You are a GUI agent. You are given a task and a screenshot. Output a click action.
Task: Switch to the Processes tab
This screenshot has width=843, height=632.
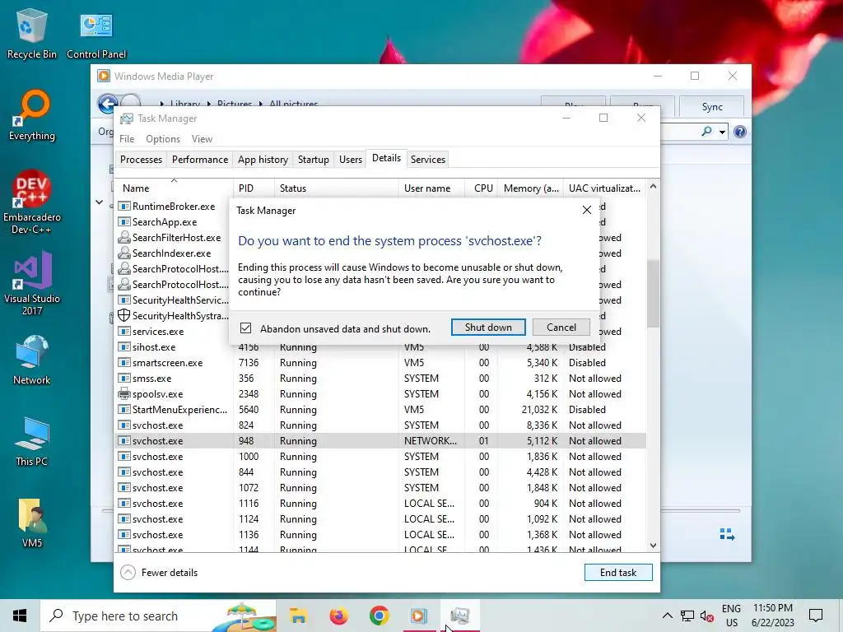click(141, 159)
